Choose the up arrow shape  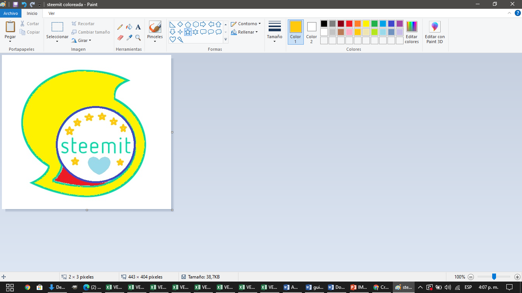pos(219,24)
